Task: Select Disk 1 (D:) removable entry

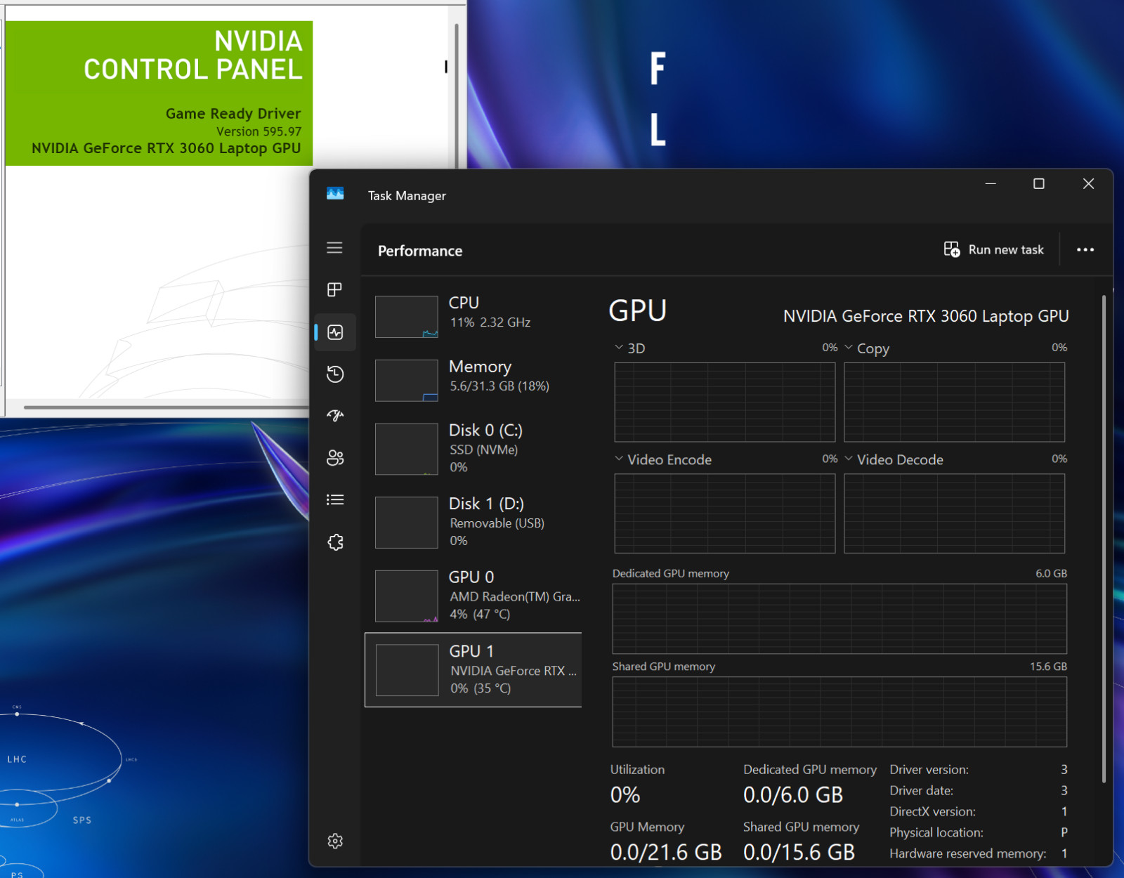Action: pos(473,523)
